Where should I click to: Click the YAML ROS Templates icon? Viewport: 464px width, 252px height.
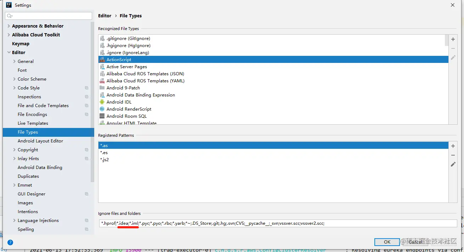[x=102, y=81]
